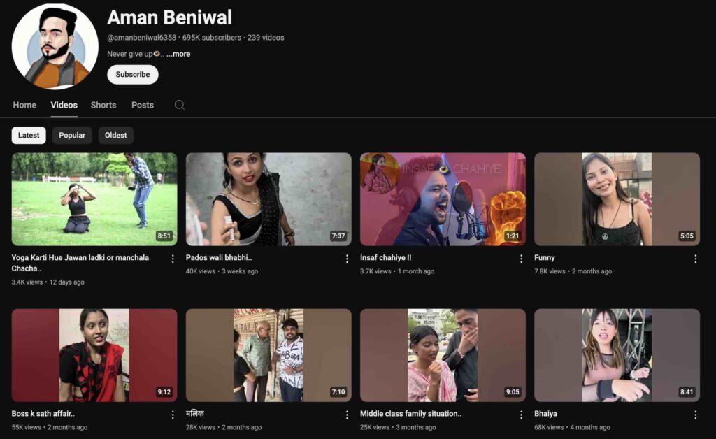Open options menu for Pados wali bhabhi video

(x=347, y=259)
